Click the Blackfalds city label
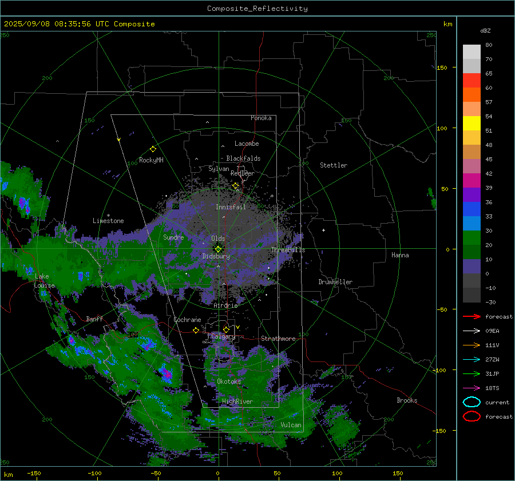The image size is (515, 481). (x=243, y=158)
